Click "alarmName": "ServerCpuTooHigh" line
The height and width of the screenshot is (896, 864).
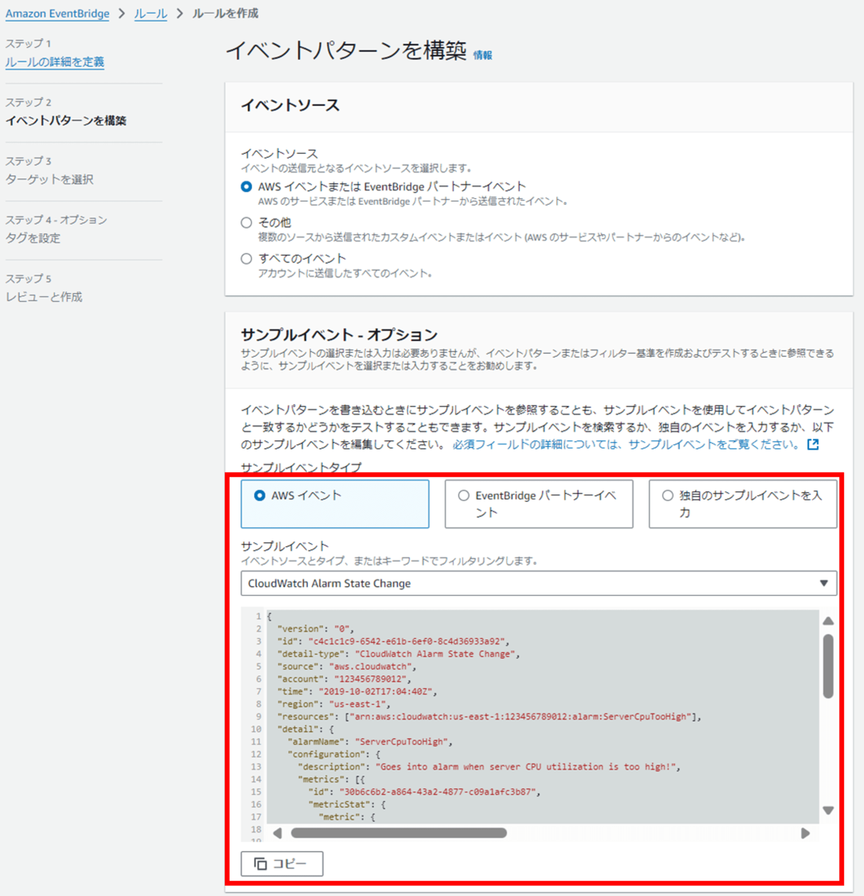(x=370, y=741)
